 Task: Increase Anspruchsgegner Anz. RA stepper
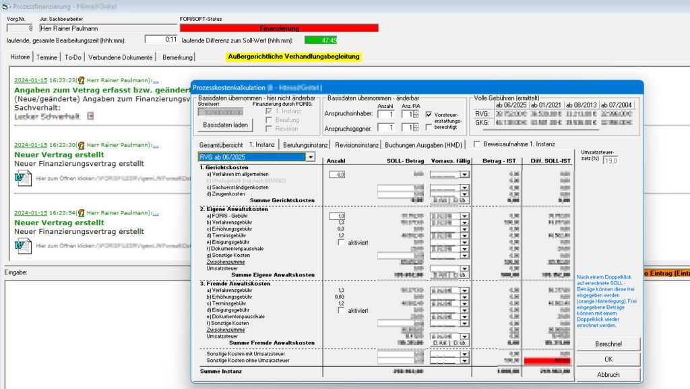pos(416,125)
